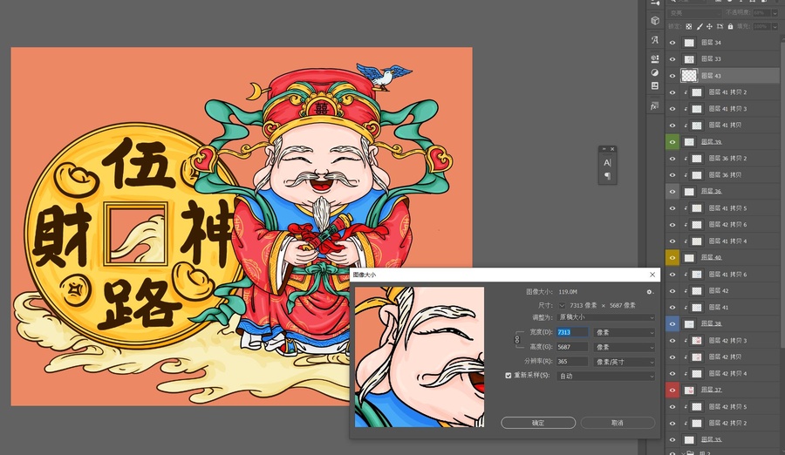
Task: Select layer row 图层 41 拷贝 5
Action: tap(722, 208)
